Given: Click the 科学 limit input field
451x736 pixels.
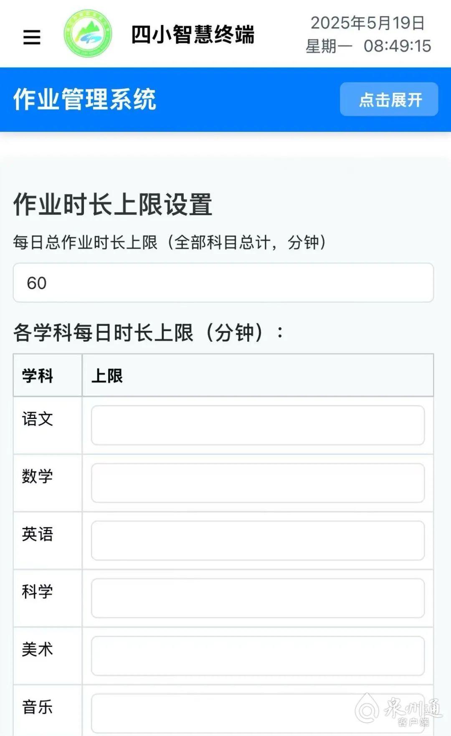Looking at the screenshot, I should 258,598.
